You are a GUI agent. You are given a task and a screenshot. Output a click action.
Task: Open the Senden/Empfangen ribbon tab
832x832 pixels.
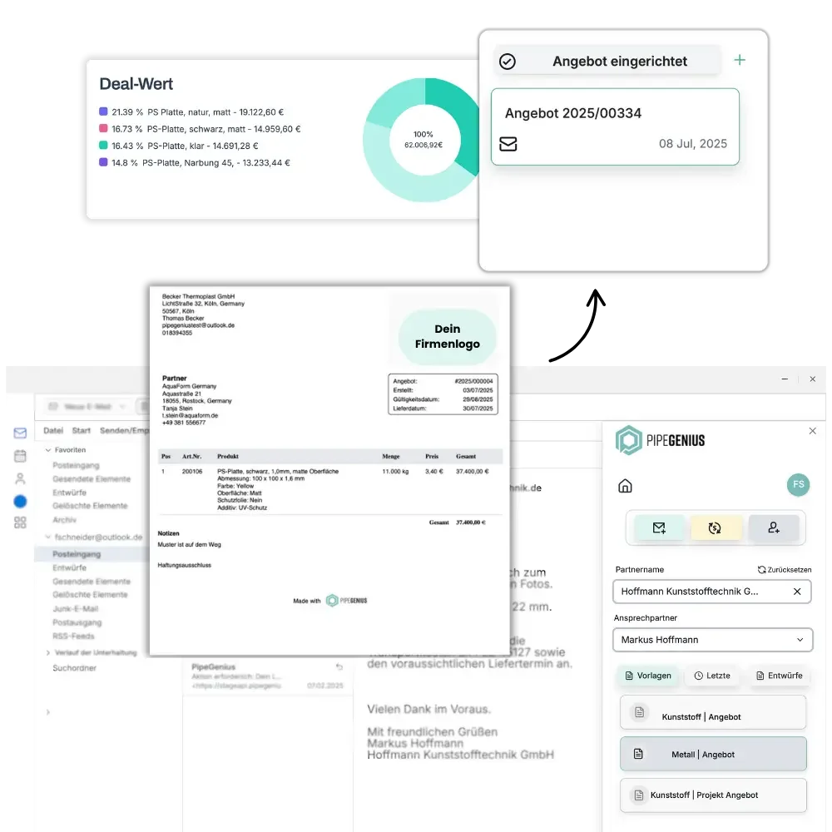(x=124, y=430)
